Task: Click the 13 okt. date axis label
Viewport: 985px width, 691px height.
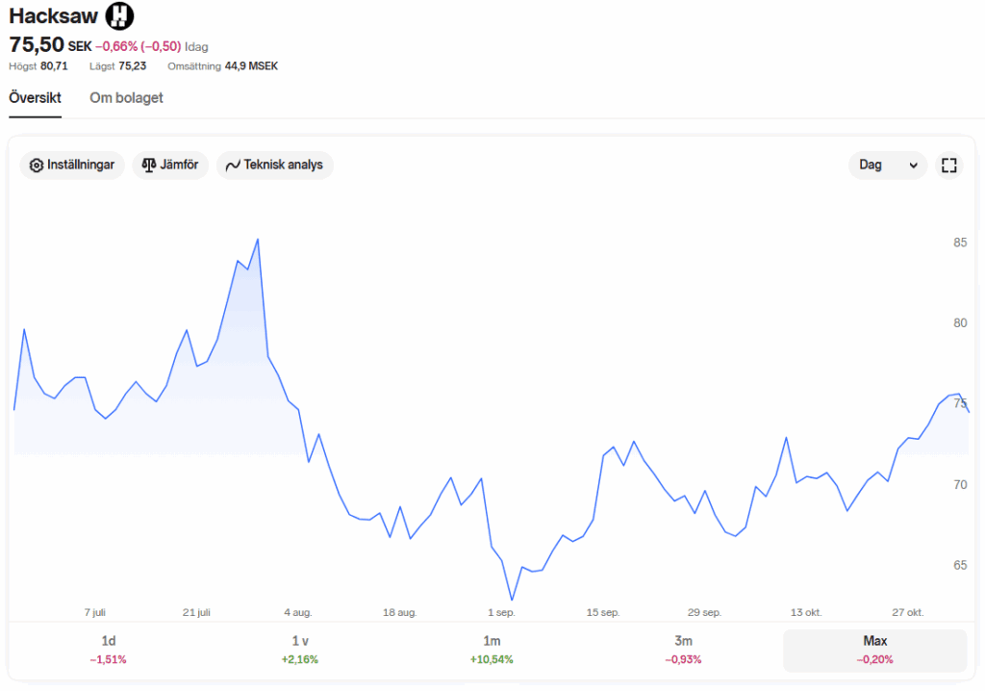Action: click(806, 612)
